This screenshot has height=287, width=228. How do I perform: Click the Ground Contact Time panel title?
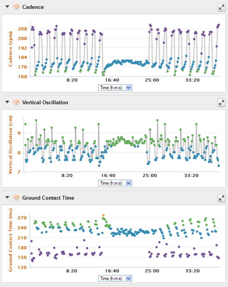pos(48,198)
